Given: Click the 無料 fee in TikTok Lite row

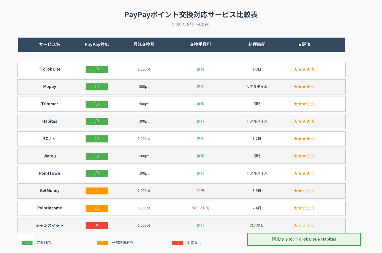Looking at the screenshot, I should click(200, 69).
